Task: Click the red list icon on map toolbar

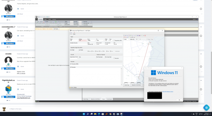Action: coord(145,36)
